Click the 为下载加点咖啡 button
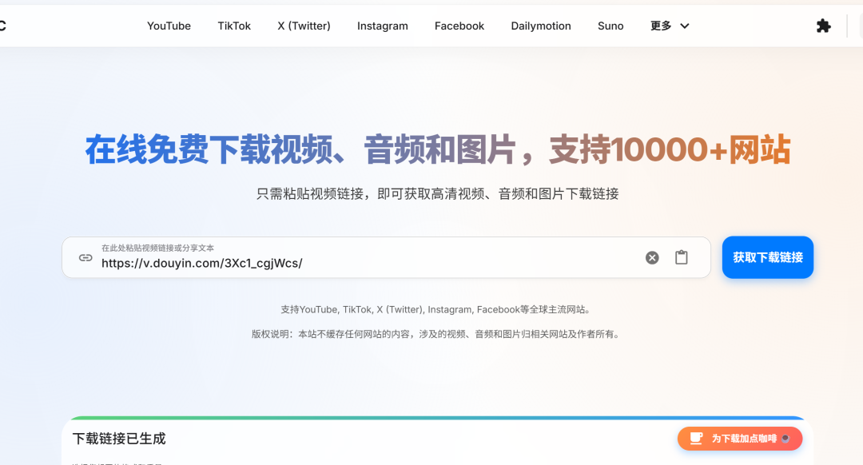The height and width of the screenshot is (465, 863). coord(740,439)
